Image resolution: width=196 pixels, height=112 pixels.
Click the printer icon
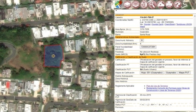(x=169, y=5)
